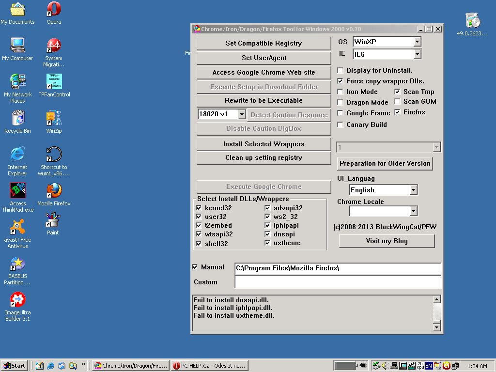Open the Windows Start menu

pyautogui.click(x=14, y=366)
